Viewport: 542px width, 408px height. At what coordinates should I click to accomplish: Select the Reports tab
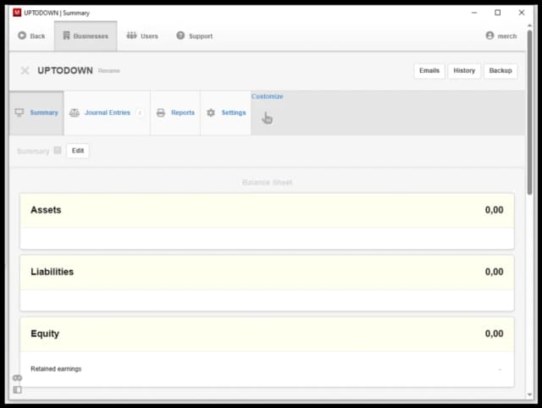pos(175,113)
